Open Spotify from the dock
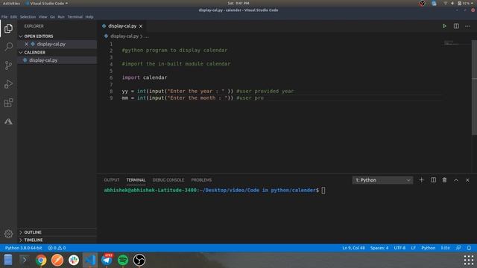The height and width of the screenshot is (268, 477). pos(123,260)
